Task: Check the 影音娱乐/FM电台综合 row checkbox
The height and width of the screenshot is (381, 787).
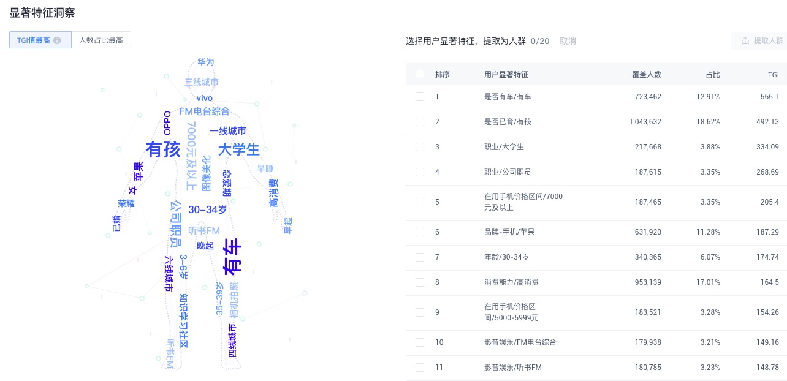Action: click(x=420, y=342)
